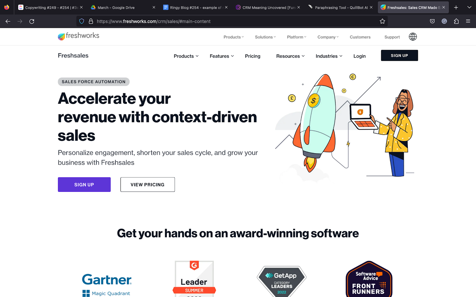Click the Pocket save icon
Screen dimensions: 476x297
tap(432, 21)
